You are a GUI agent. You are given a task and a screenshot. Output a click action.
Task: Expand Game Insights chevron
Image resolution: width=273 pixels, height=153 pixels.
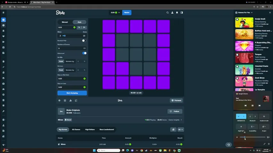point(181,120)
